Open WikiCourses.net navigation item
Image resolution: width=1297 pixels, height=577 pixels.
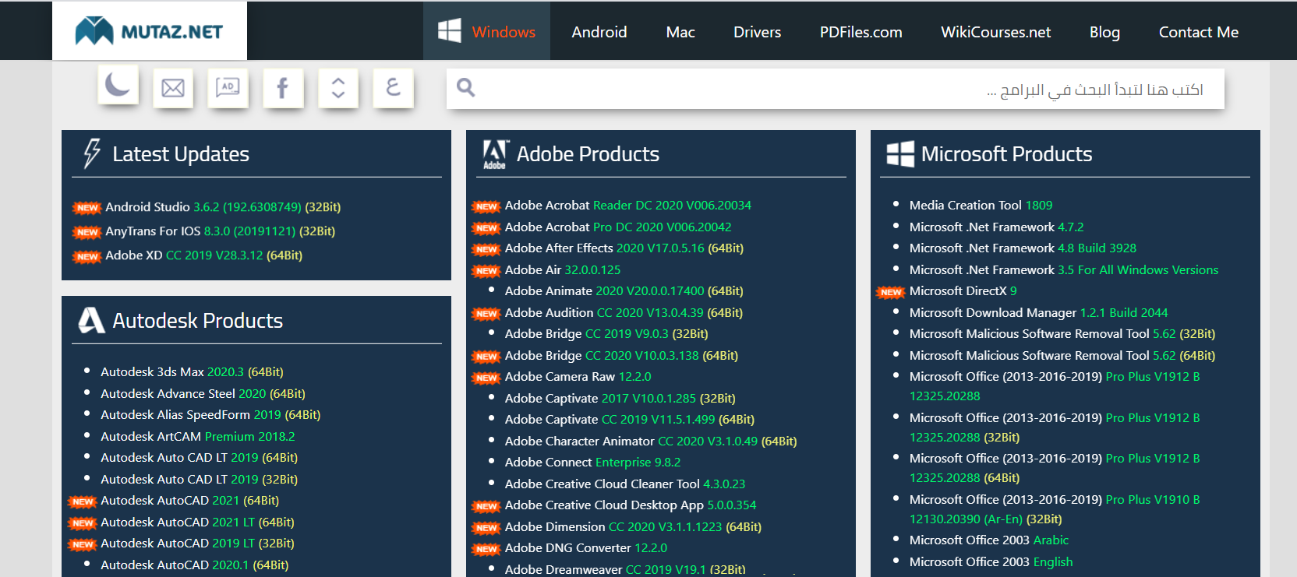pyautogui.click(x=996, y=32)
